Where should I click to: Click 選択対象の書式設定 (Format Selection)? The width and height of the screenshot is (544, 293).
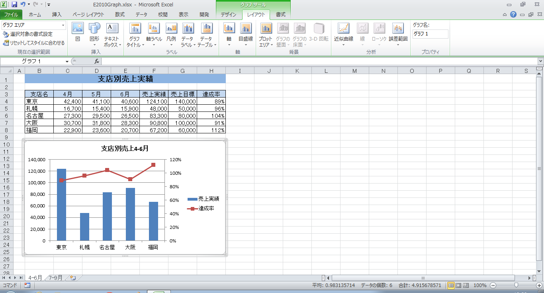click(28, 34)
